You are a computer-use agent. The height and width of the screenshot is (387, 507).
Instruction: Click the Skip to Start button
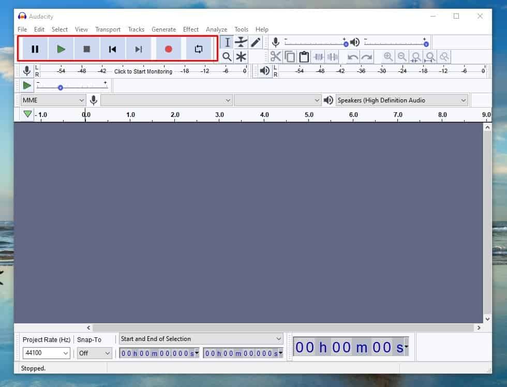pyautogui.click(x=112, y=49)
